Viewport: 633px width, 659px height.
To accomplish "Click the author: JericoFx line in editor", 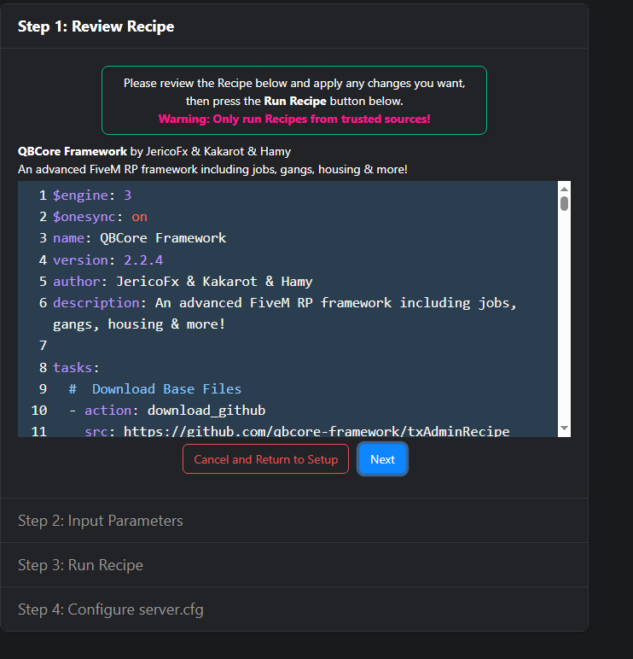I will pos(183,281).
